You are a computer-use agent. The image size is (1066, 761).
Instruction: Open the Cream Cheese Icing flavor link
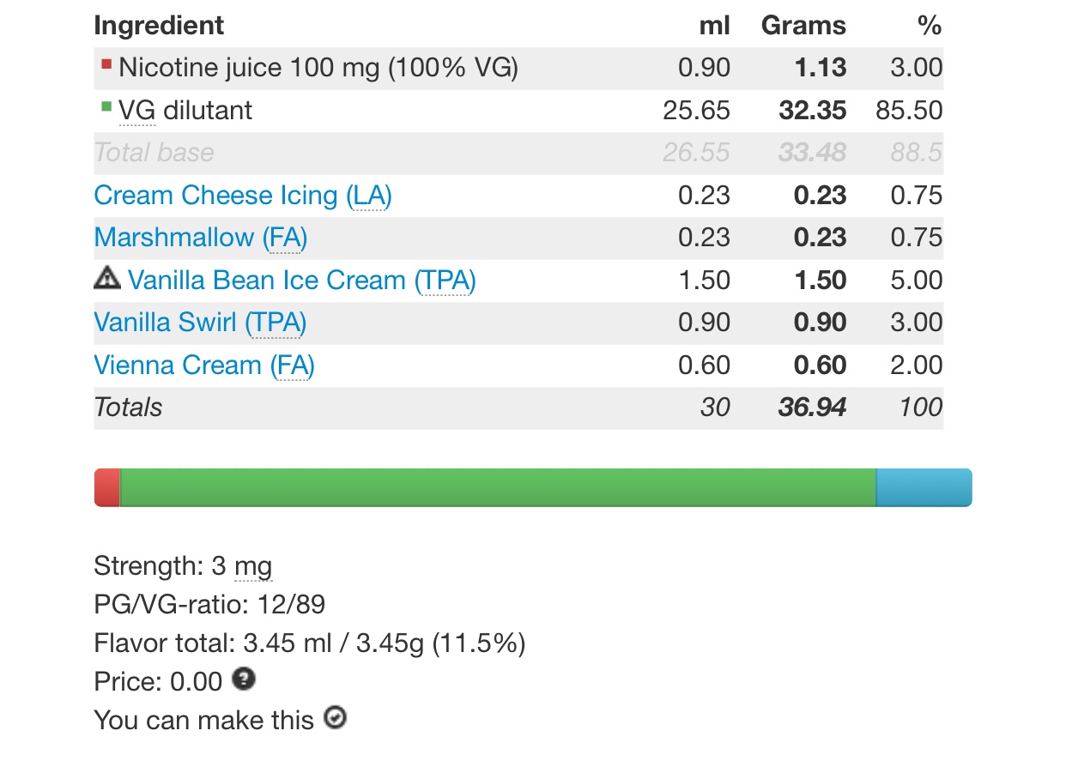[x=242, y=196]
